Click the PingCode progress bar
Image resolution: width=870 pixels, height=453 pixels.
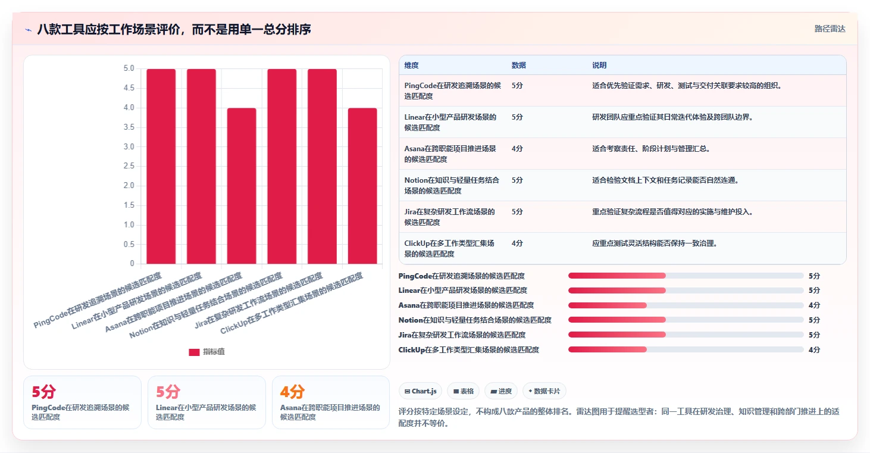686,276
